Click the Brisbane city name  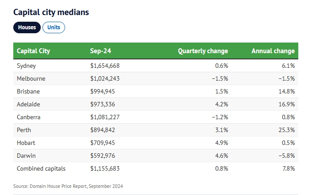tap(28, 91)
